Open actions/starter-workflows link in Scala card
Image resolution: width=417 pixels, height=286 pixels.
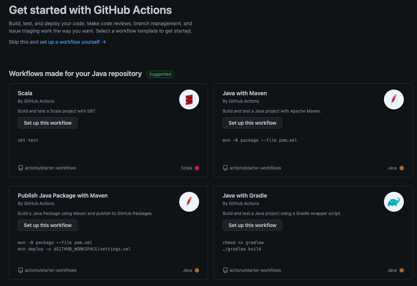[50, 168]
